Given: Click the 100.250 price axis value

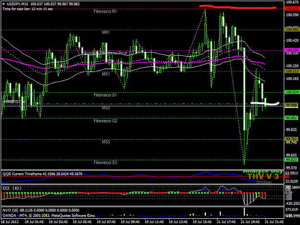Looking at the screenshot, I should tap(292, 66).
